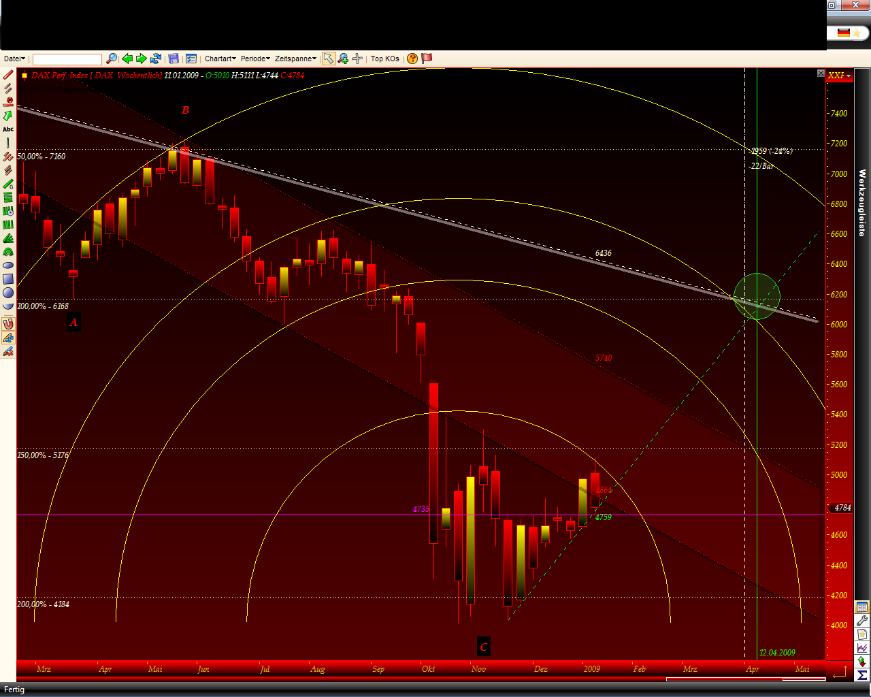Open help via the question mark icon
Viewport: 871px width, 697px height.
click(x=412, y=59)
